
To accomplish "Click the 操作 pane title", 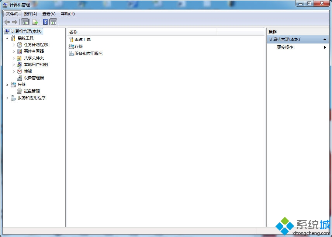I will tap(273, 32).
